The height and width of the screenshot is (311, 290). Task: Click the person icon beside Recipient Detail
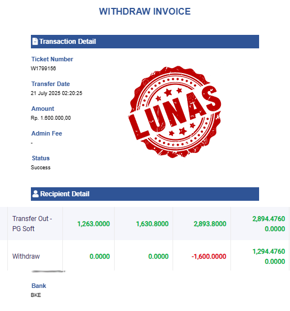pos(35,194)
